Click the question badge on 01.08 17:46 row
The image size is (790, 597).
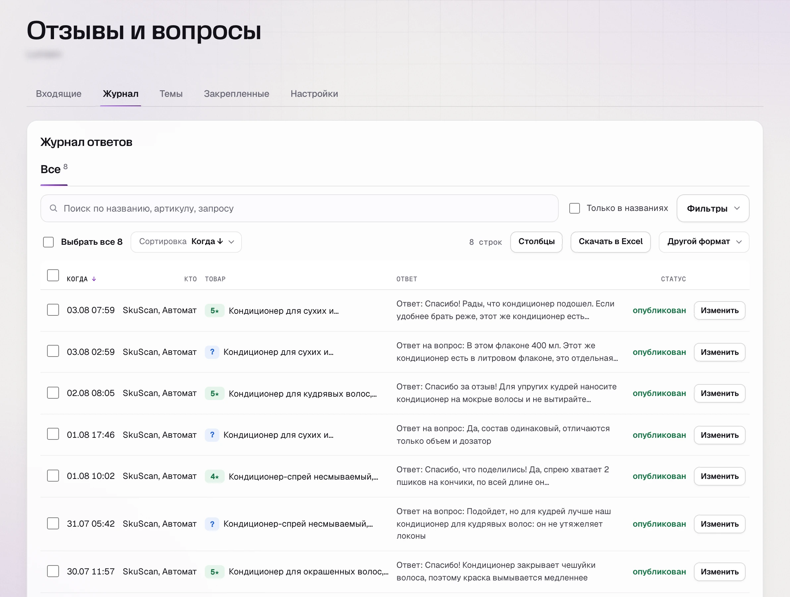point(212,435)
